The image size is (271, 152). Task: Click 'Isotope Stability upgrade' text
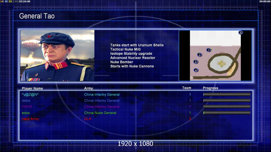(131, 53)
